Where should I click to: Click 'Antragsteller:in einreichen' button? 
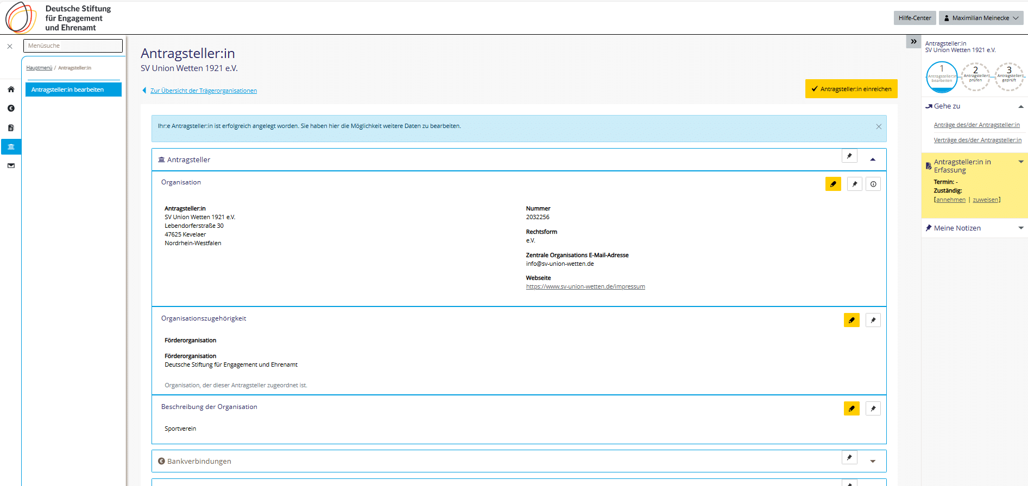tap(851, 89)
